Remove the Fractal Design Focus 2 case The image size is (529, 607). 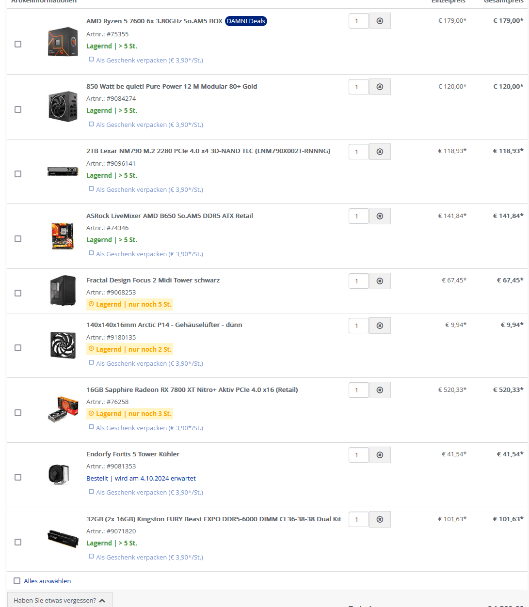[x=380, y=281]
